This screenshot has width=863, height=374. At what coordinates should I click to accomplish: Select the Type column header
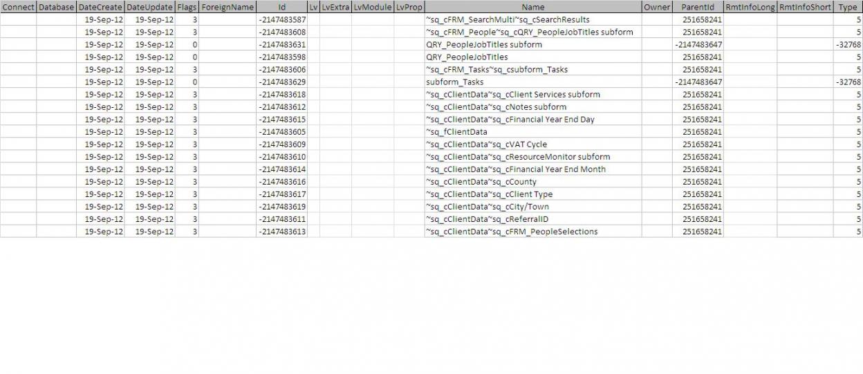(847, 7)
